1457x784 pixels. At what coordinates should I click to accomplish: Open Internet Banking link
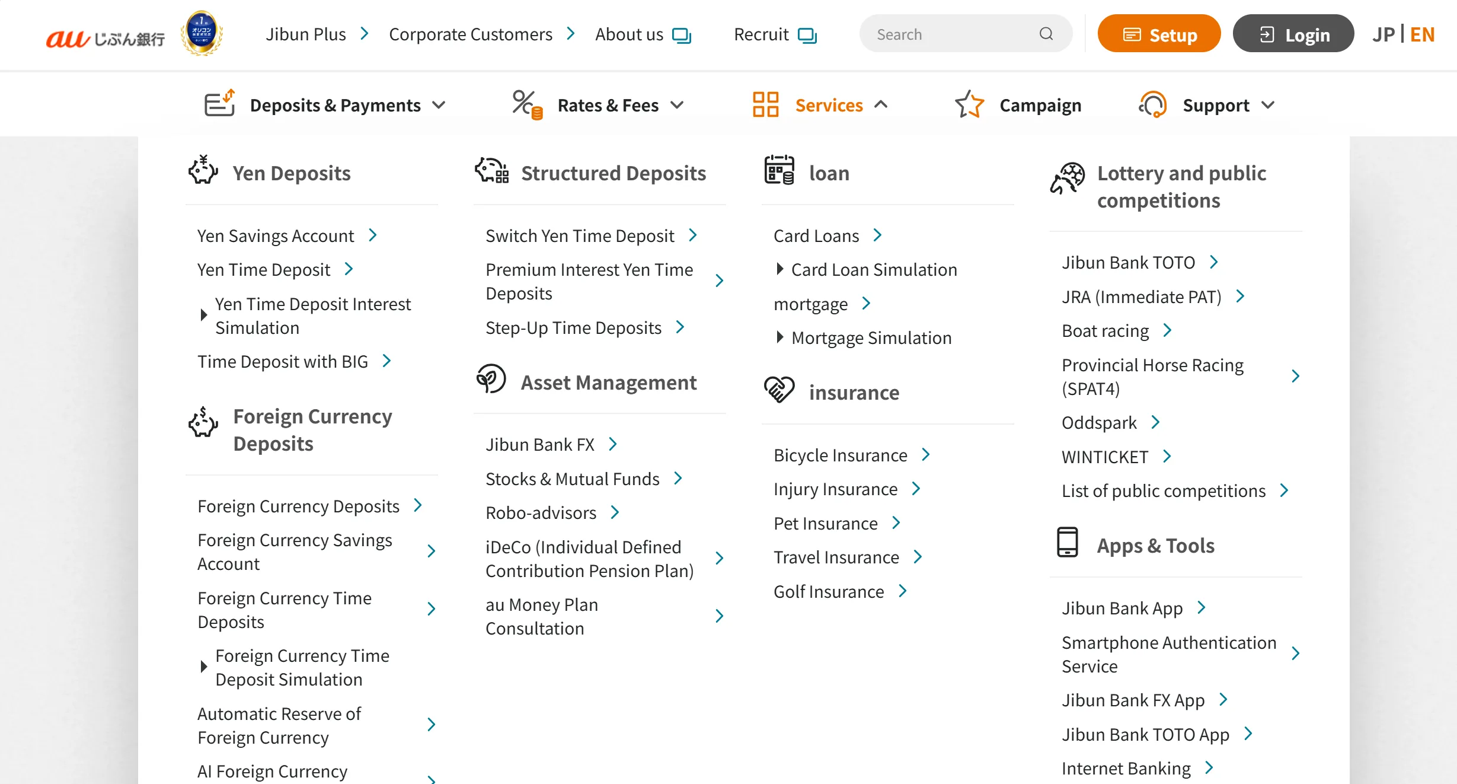[1126, 768]
